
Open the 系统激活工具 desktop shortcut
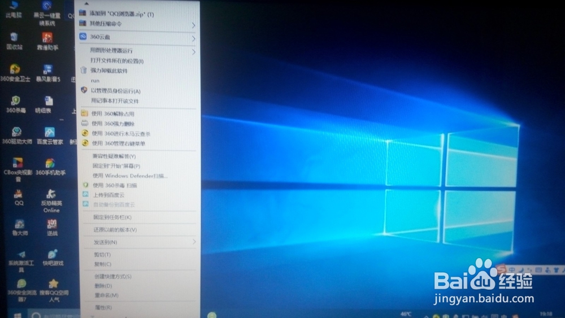pyautogui.click(x=21, y=262)
